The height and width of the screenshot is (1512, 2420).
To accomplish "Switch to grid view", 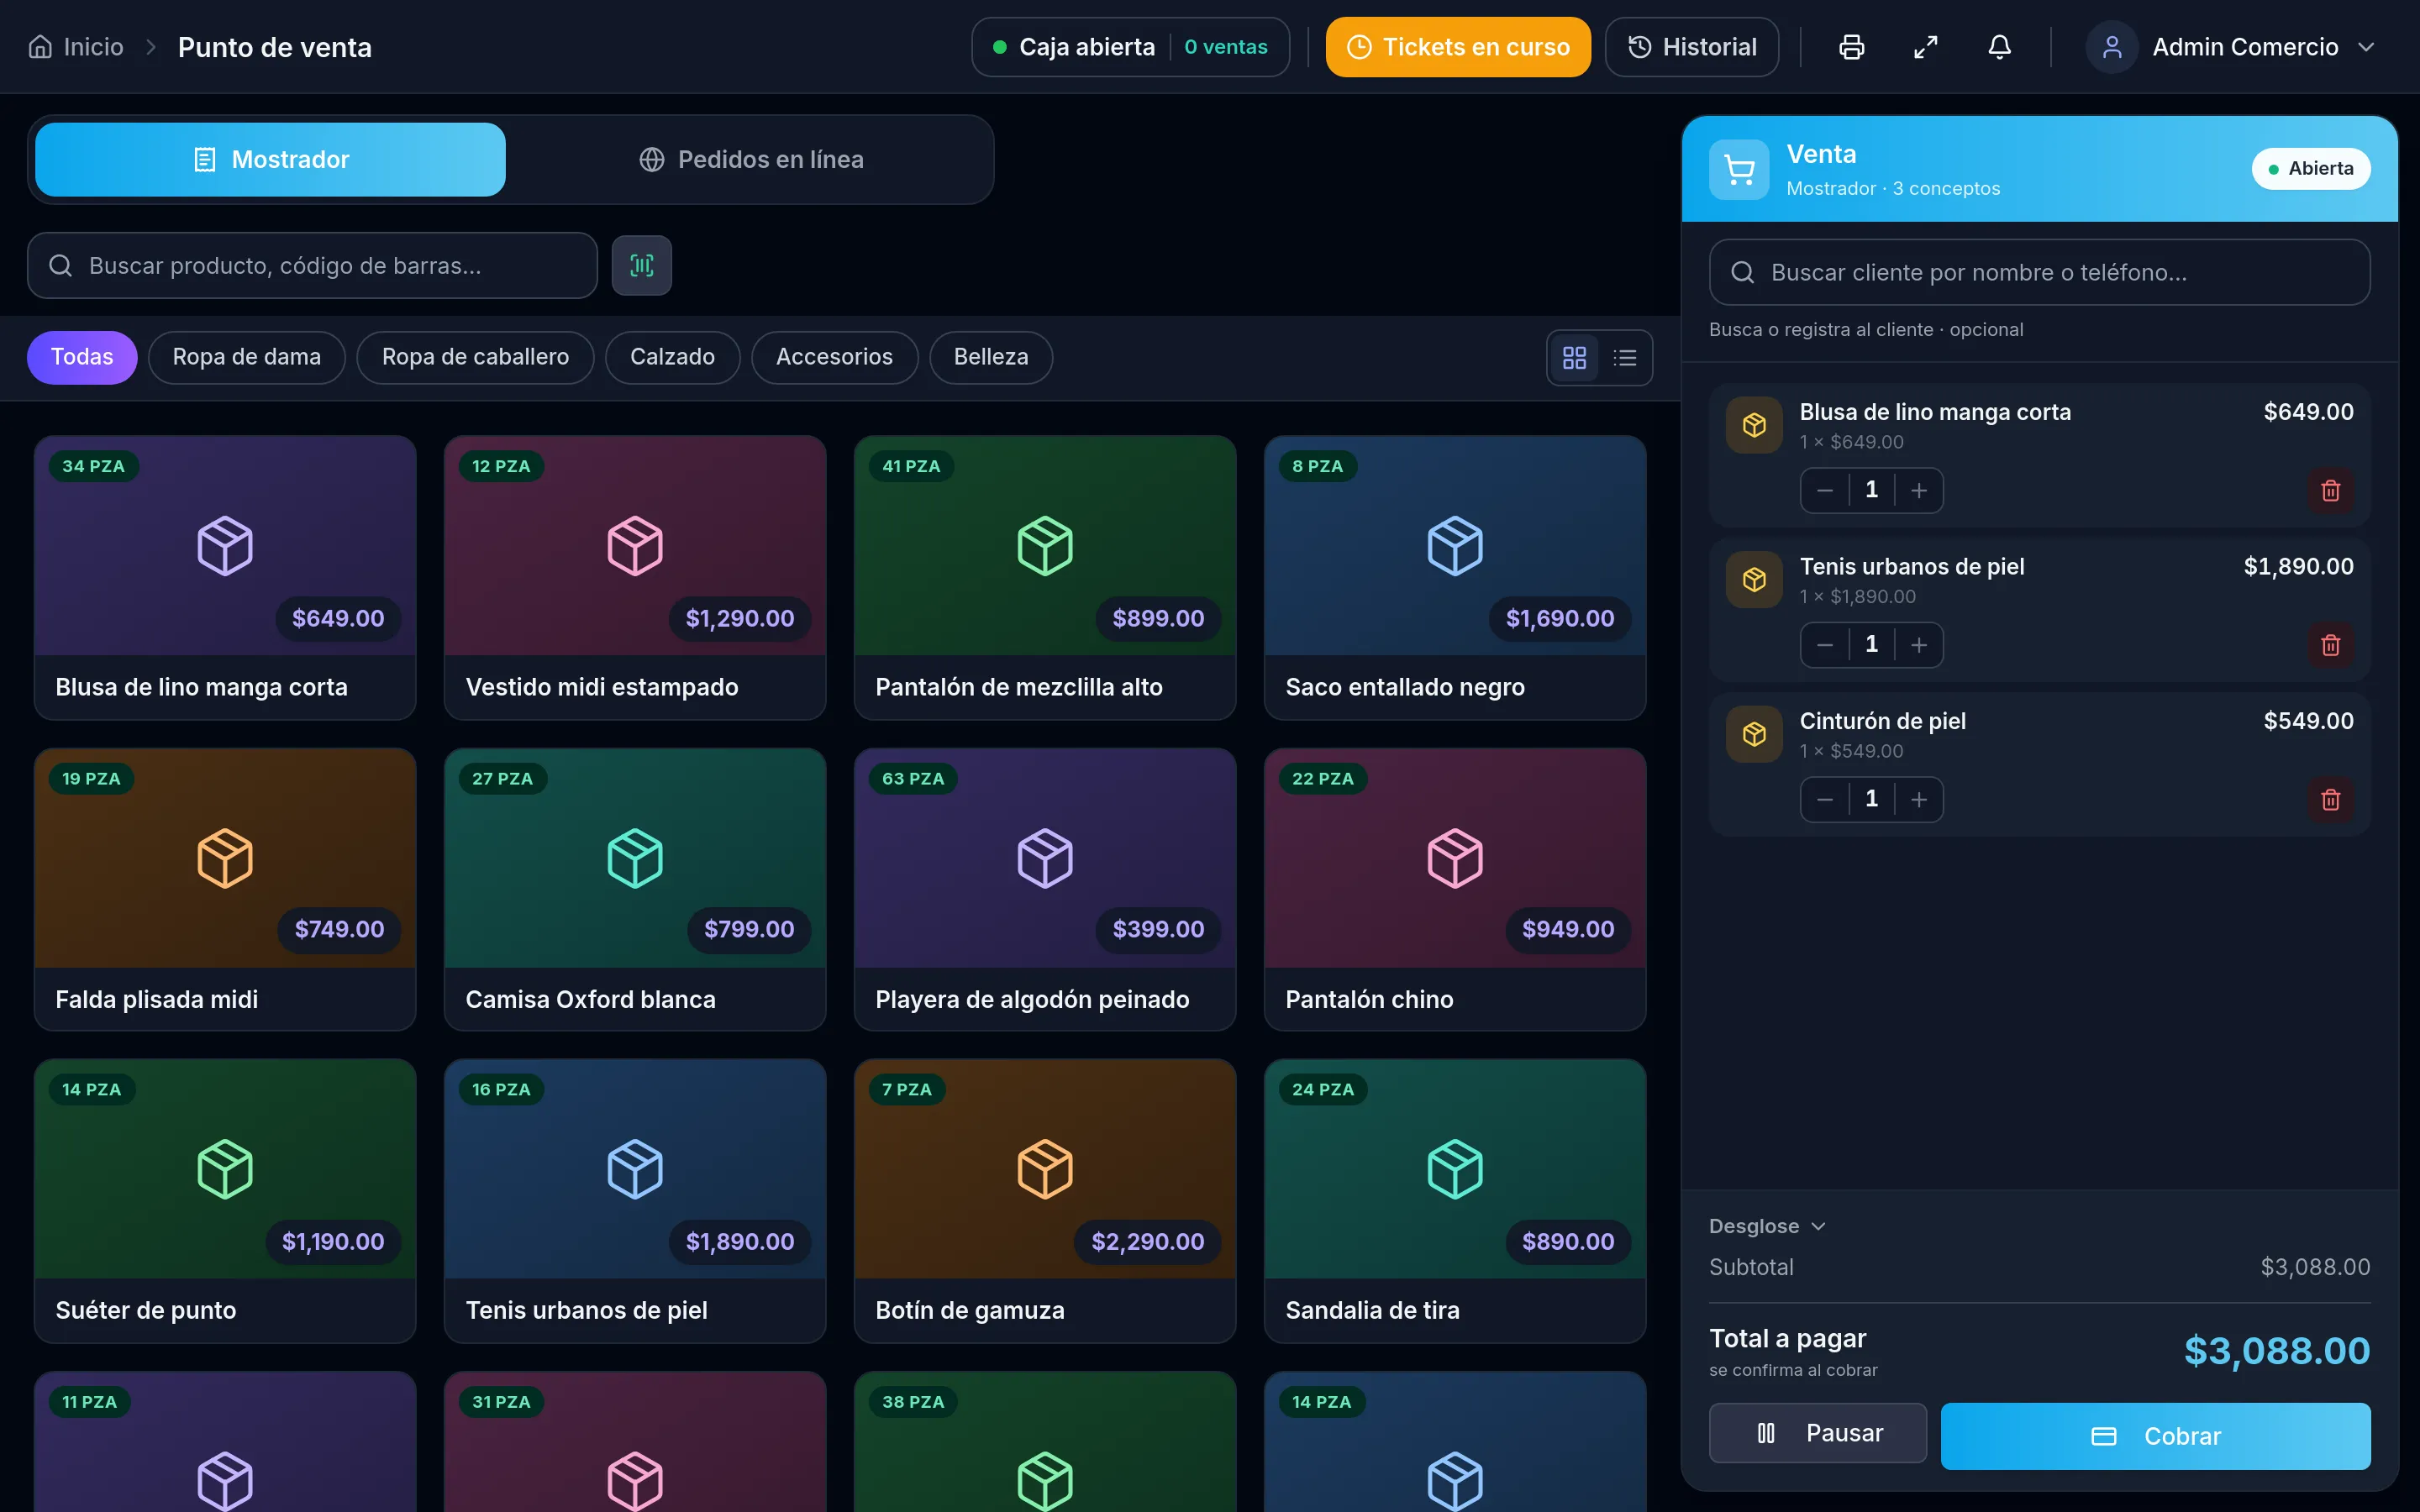I will point(1574,357).
